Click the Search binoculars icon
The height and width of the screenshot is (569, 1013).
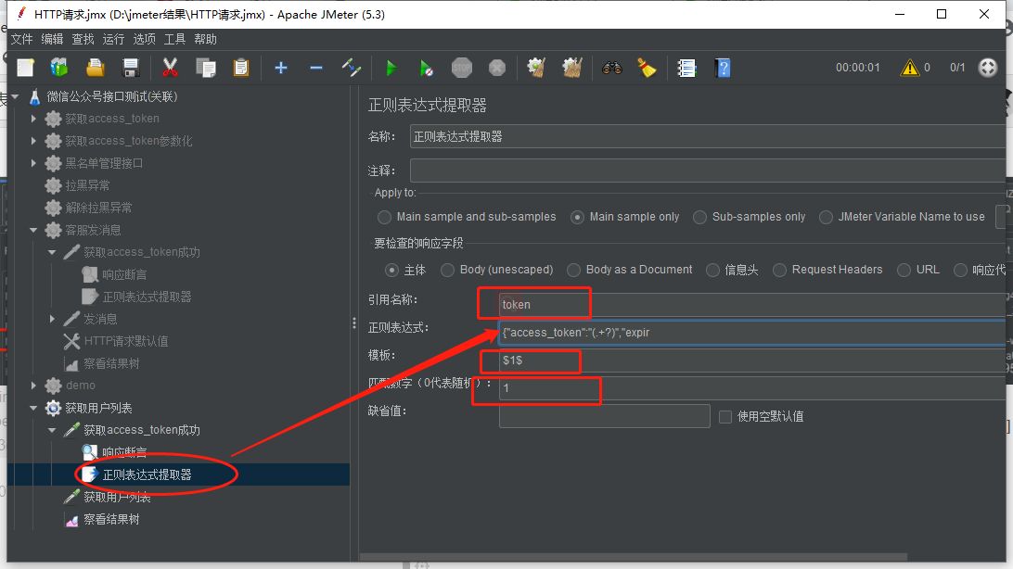coord(612,68)
